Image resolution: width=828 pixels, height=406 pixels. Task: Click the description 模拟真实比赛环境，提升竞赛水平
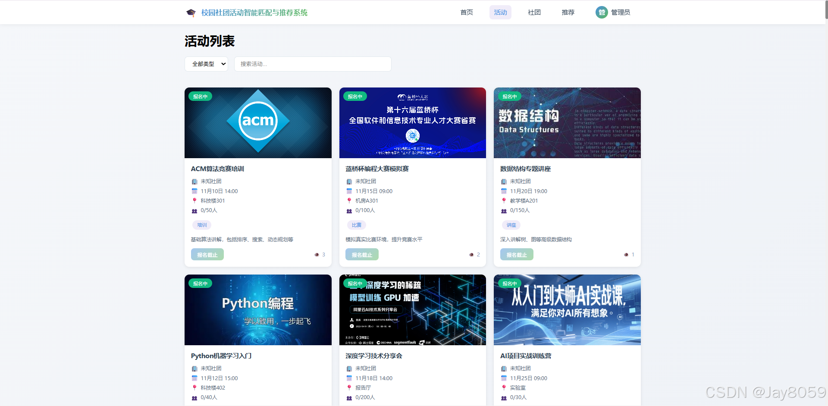[x=384, y=240]
